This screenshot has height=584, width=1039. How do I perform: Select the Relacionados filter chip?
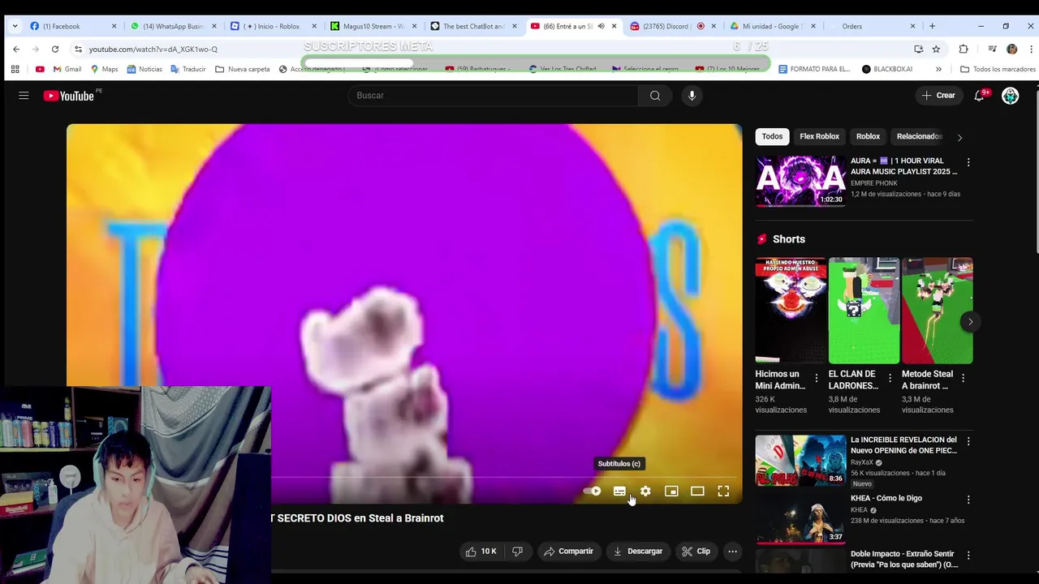[919, 136]
